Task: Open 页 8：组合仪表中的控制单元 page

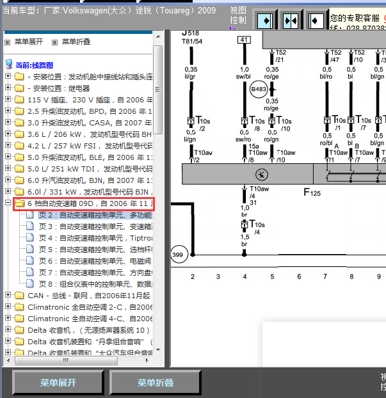Action: 95,284
